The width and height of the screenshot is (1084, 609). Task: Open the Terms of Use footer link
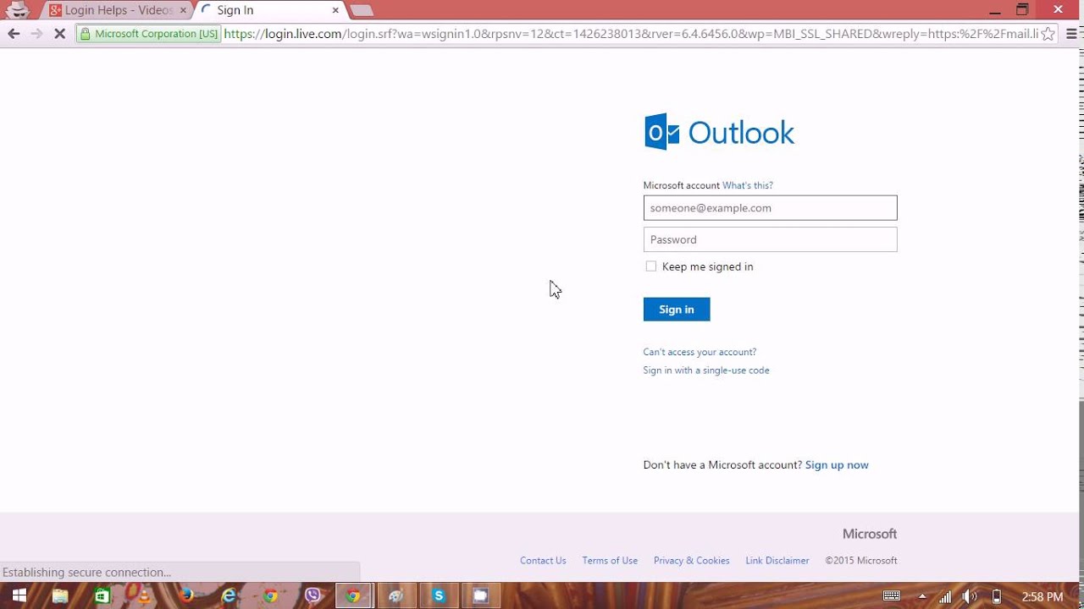point(610,561)
